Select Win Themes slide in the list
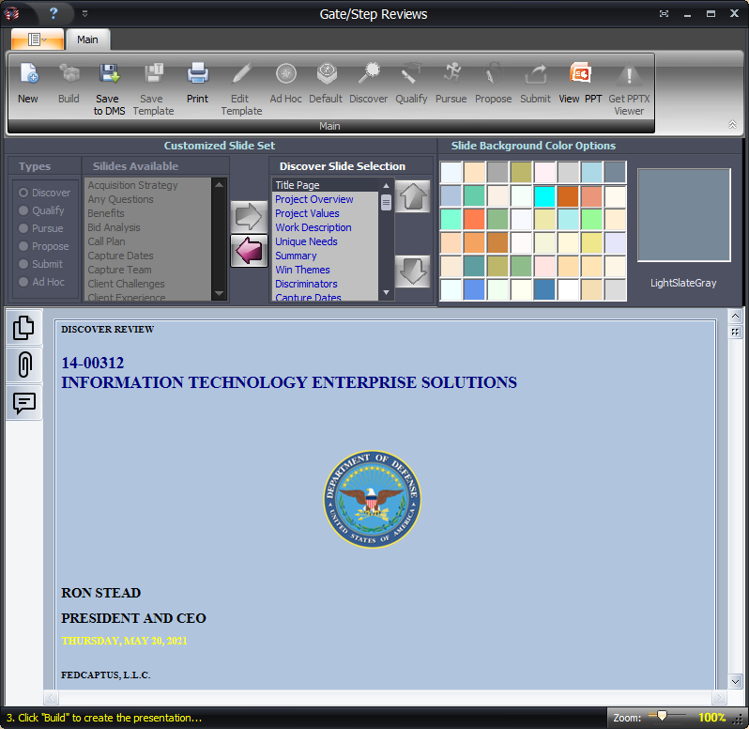The width and height of the screenshot is (749, 729). coord(302,270)
